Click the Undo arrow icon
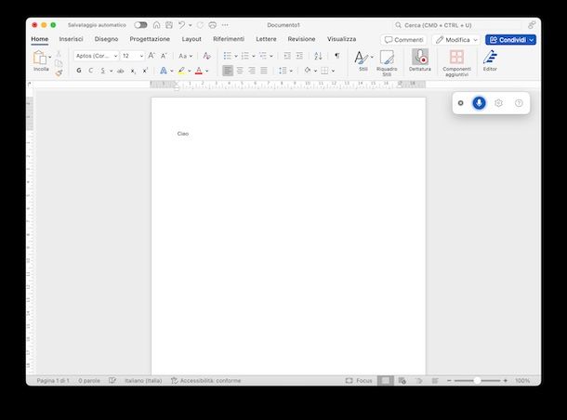 pyautogui.click(x=181, y=25)
